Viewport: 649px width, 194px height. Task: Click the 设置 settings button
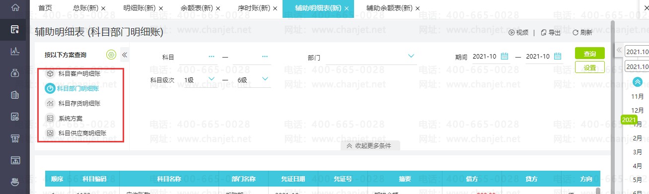[x=590, y=67]
